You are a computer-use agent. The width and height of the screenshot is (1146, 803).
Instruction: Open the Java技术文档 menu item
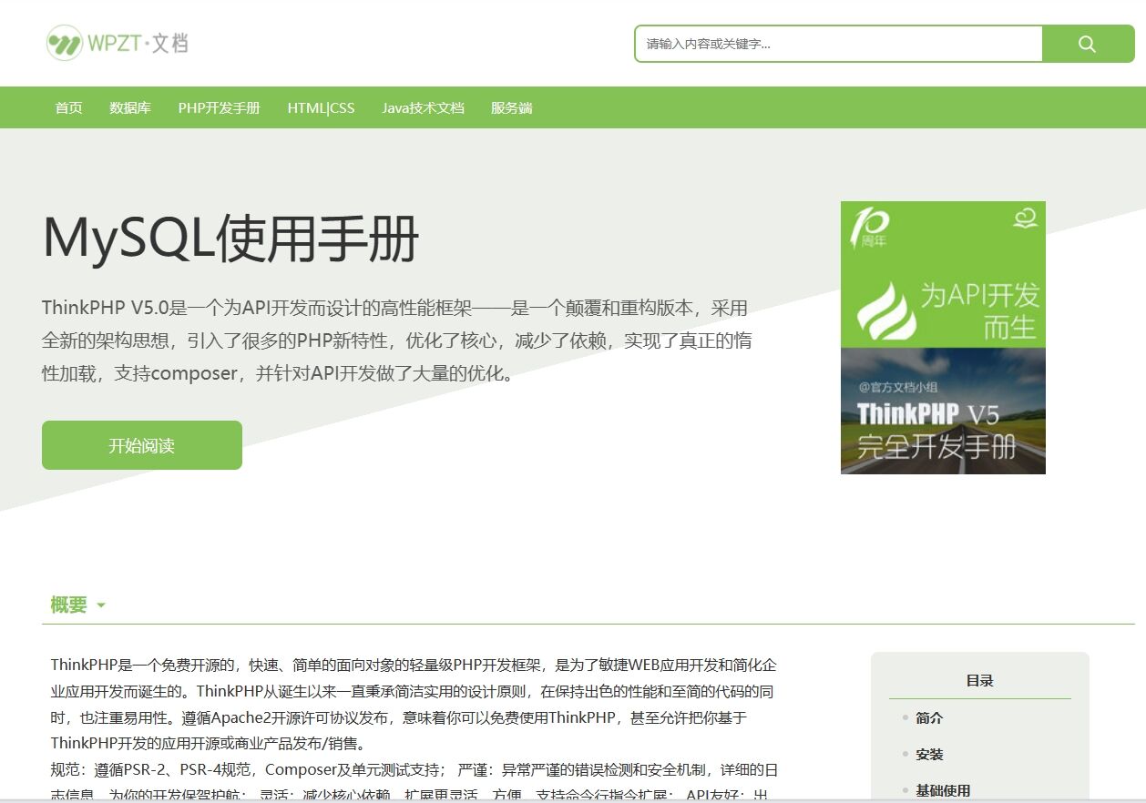tap(424, 107)
